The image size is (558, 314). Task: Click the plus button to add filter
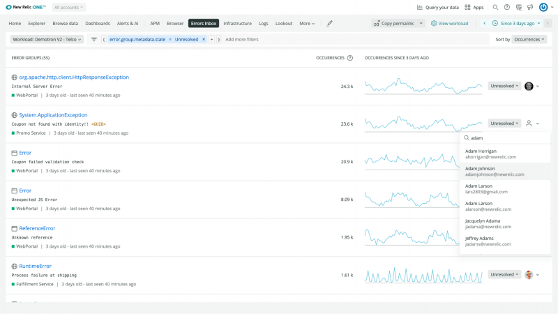[x=211, y=40]
